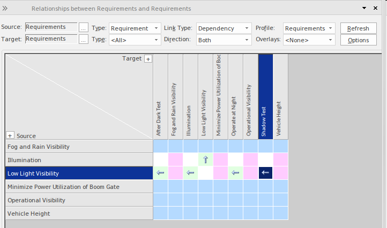
Task: Open the Direction Both dropdown
Action: tap(224, 40)
